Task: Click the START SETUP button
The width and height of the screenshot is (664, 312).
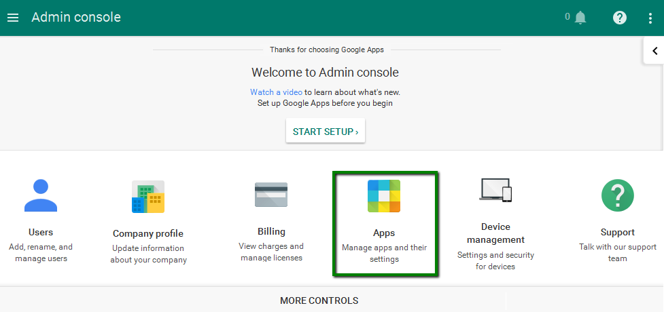Action: click(326, 132)
